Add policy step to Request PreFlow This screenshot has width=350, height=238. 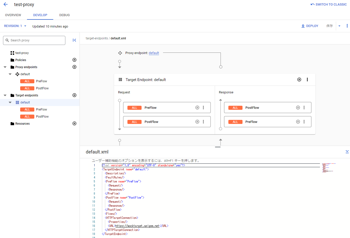pyautogui.click(x=197, y=108)
